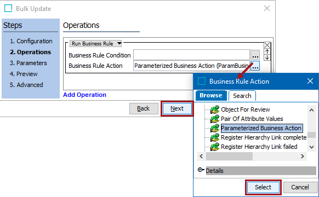The width and height of the screenshot is (319, 197).
Task: Click the vertical scrollbar thumb in tree
Action: [311, 135]
